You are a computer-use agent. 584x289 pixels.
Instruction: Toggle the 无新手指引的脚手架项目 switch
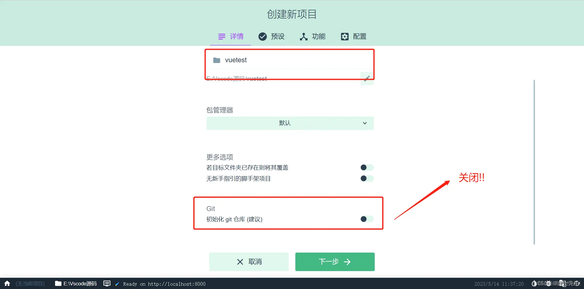pos(367,178)
